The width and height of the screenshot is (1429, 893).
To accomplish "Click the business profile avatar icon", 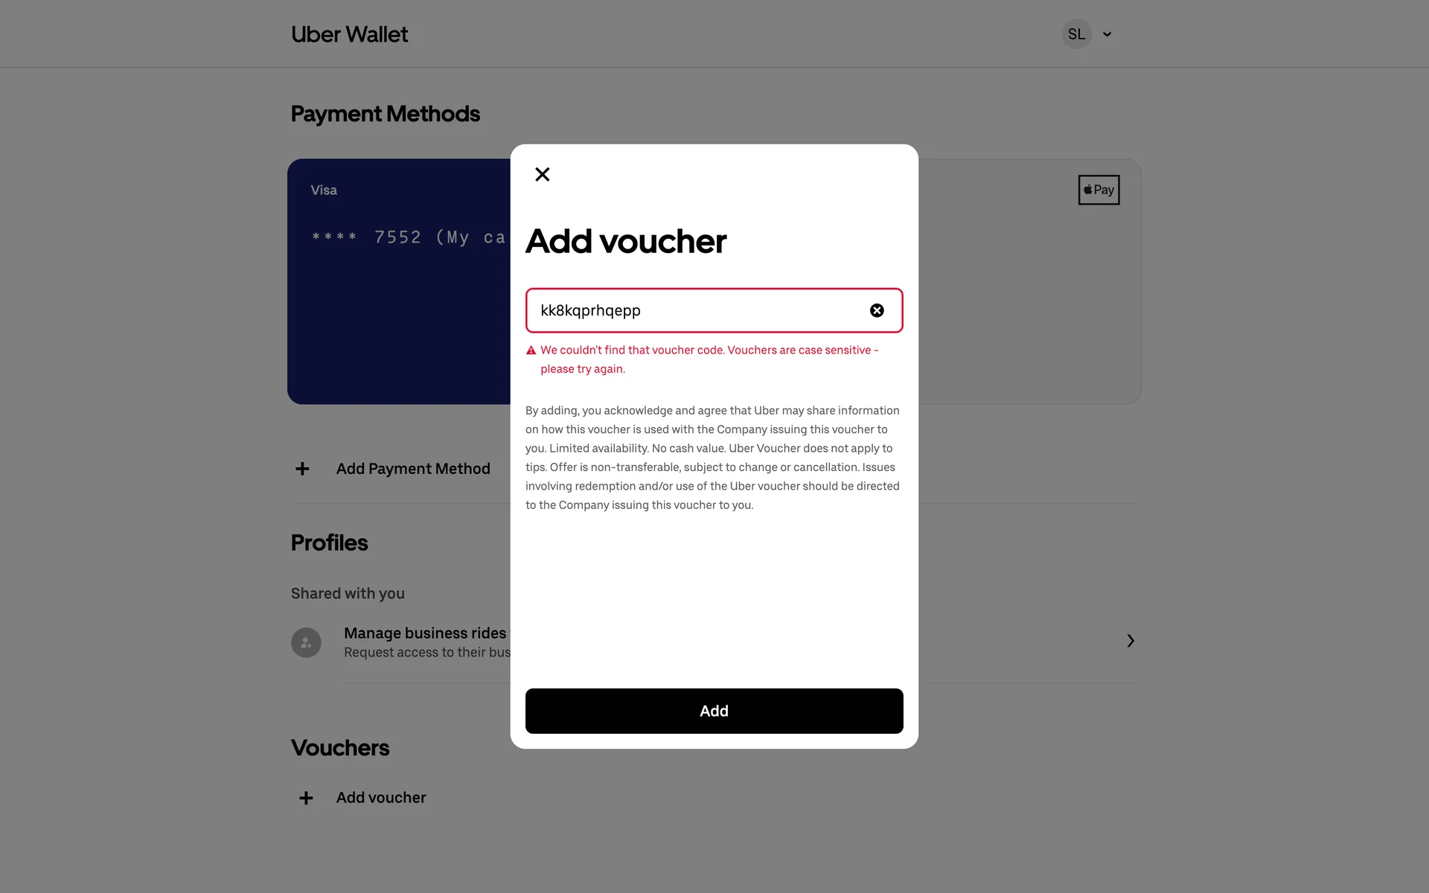I will pyautogui.click(x=306, y=642).
